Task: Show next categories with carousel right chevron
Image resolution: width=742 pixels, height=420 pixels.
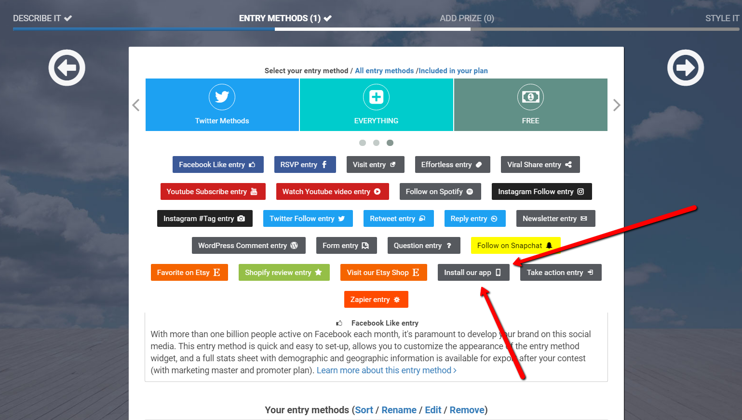Action: click(x=617, y=105)
